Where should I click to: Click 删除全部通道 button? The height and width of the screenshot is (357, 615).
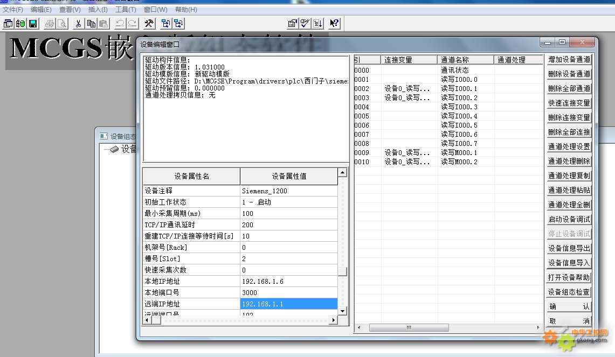click(569, 88)
